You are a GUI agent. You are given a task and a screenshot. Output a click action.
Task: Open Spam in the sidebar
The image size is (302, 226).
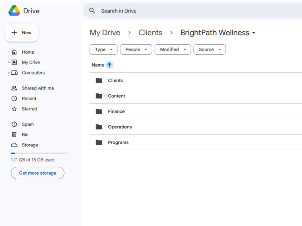[28, 124]
